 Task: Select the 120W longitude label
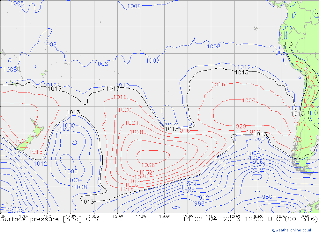tap(188, 216)
